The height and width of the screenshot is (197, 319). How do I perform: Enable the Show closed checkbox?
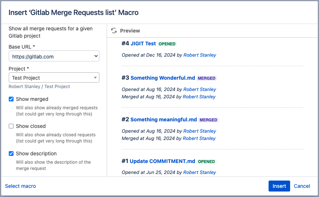(x=11, y=126)
